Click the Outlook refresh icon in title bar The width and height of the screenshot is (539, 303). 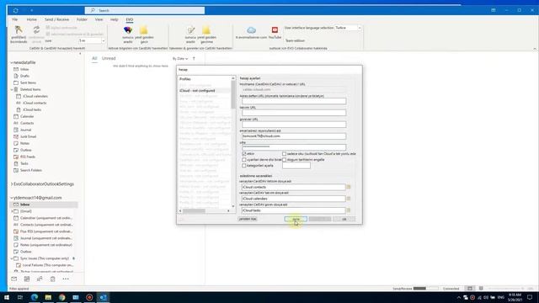tap(16, 10)
